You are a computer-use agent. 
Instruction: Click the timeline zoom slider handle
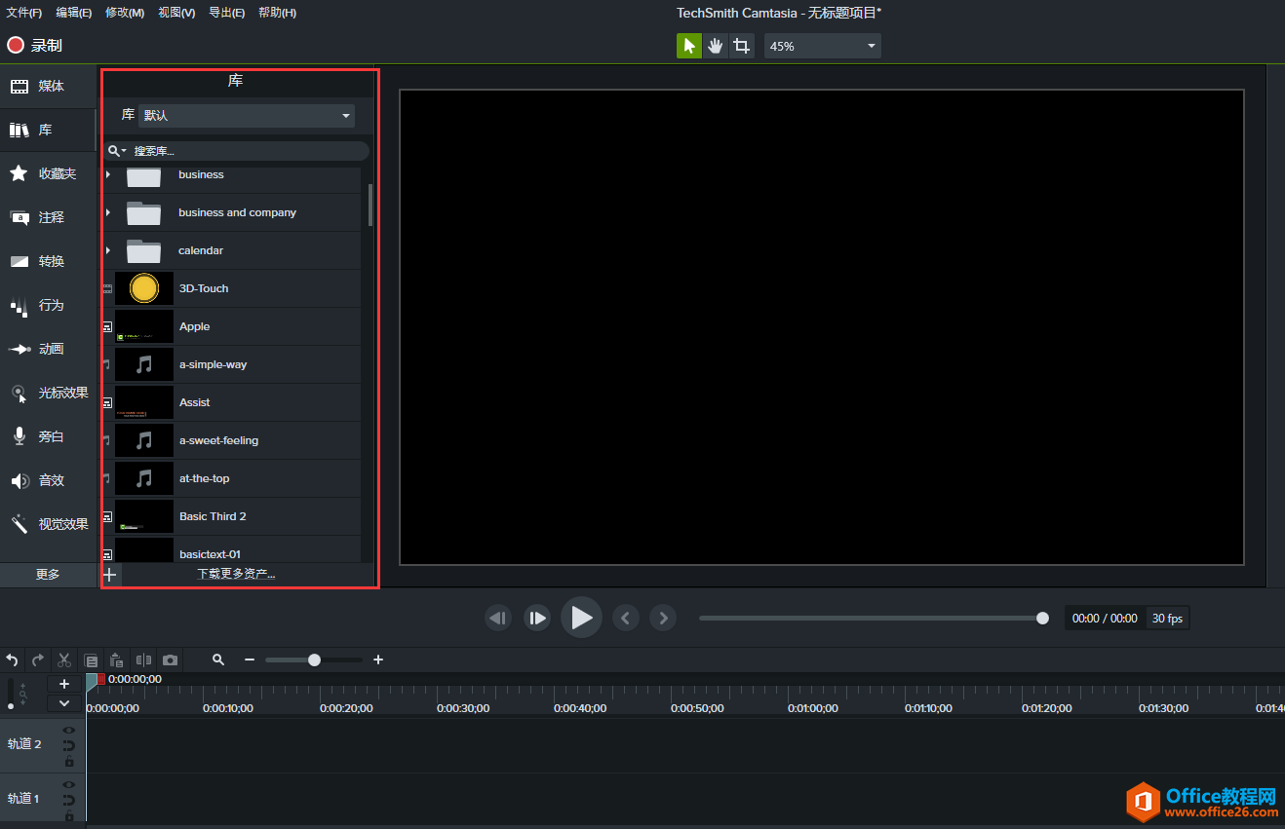click(x=314, y=659)
